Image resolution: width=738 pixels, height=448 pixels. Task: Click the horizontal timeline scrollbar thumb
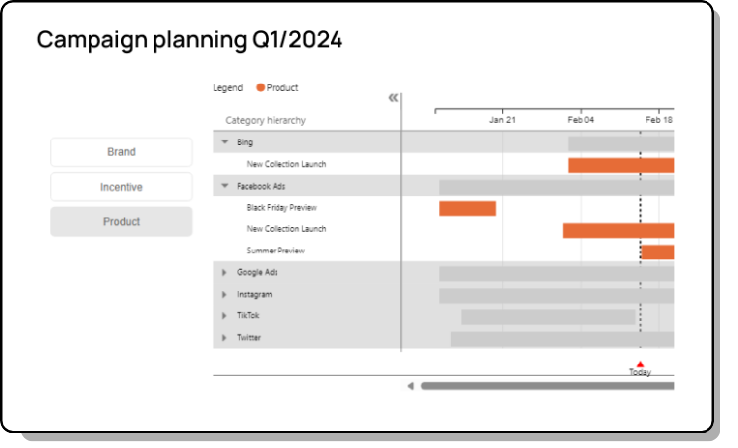547,386
